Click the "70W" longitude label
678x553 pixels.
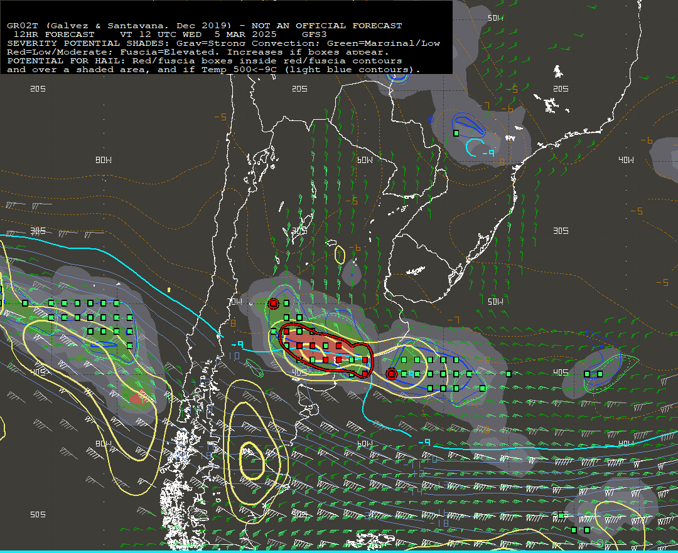click(x=235, y=302)
